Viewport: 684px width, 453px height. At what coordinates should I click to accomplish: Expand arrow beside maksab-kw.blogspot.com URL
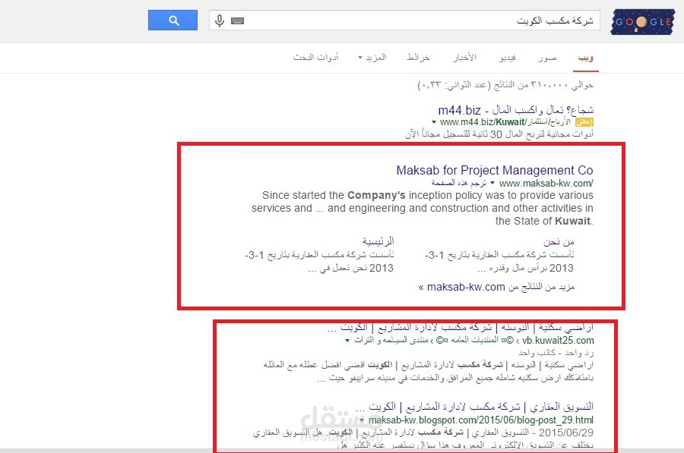coord(362,420)
